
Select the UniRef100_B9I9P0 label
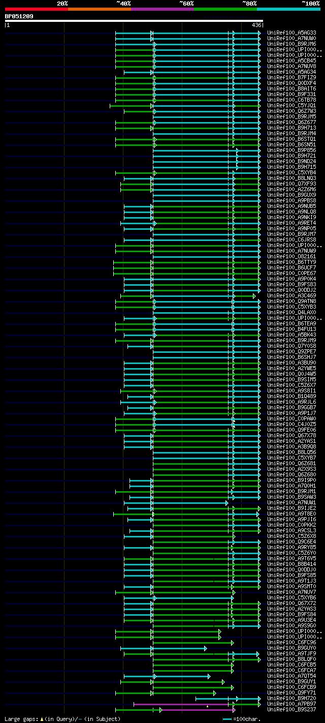point(291,480)
